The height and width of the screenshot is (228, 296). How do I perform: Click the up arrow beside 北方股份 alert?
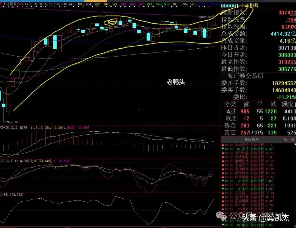coord(223,185)
